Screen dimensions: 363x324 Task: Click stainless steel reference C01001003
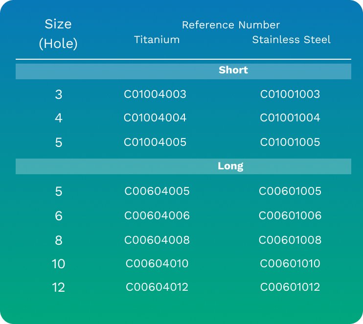(290, 94)
